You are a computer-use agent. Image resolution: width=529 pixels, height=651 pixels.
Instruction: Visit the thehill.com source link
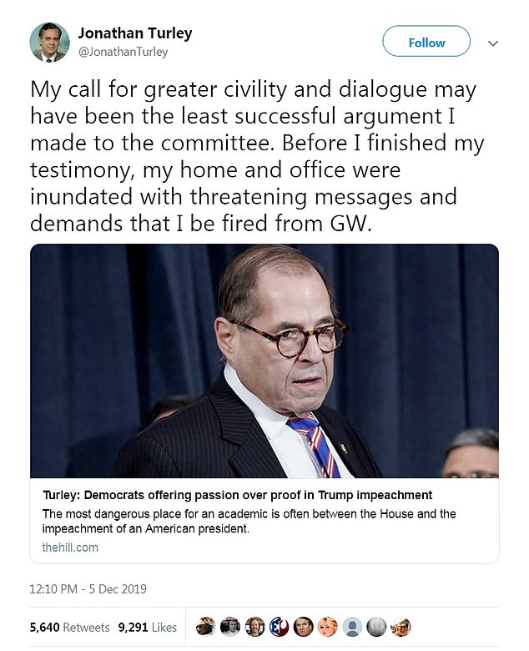pos(70,547)
